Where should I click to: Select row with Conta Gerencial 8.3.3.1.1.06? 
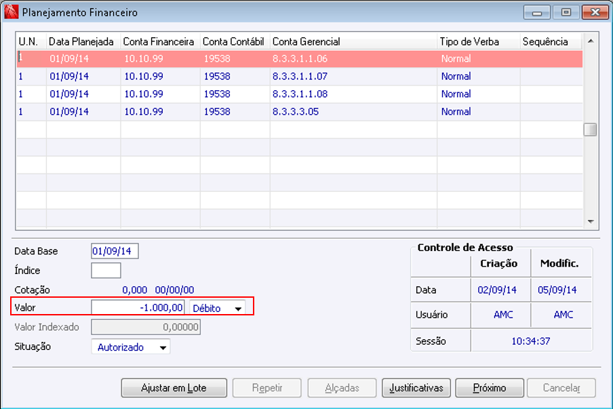pyautogui.click(x=300, y=58)
